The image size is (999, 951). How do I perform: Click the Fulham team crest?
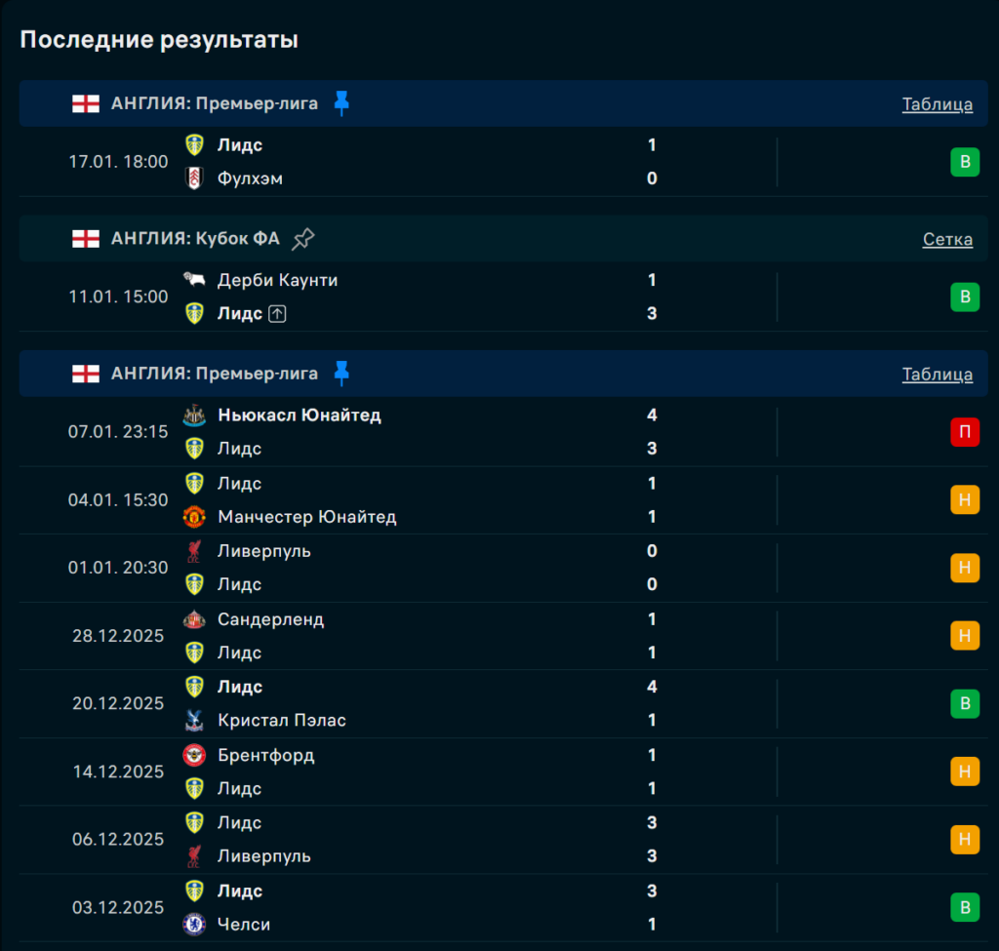[194, 178]
